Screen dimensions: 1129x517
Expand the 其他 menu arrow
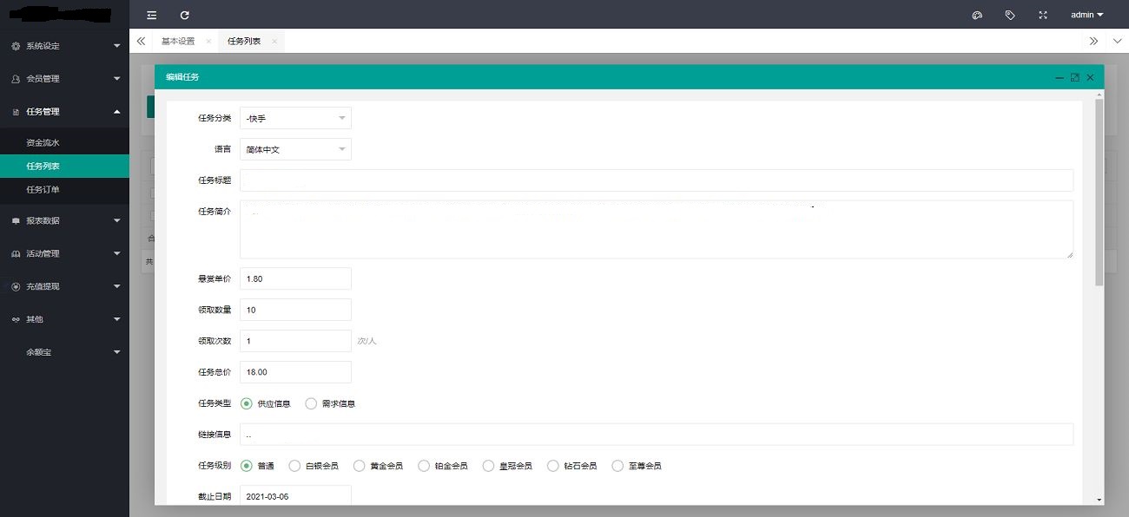(x=117, y=319)
